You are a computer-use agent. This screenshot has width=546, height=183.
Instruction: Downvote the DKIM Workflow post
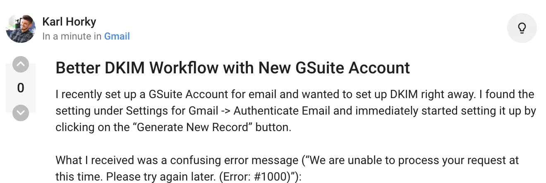(21, 113)
